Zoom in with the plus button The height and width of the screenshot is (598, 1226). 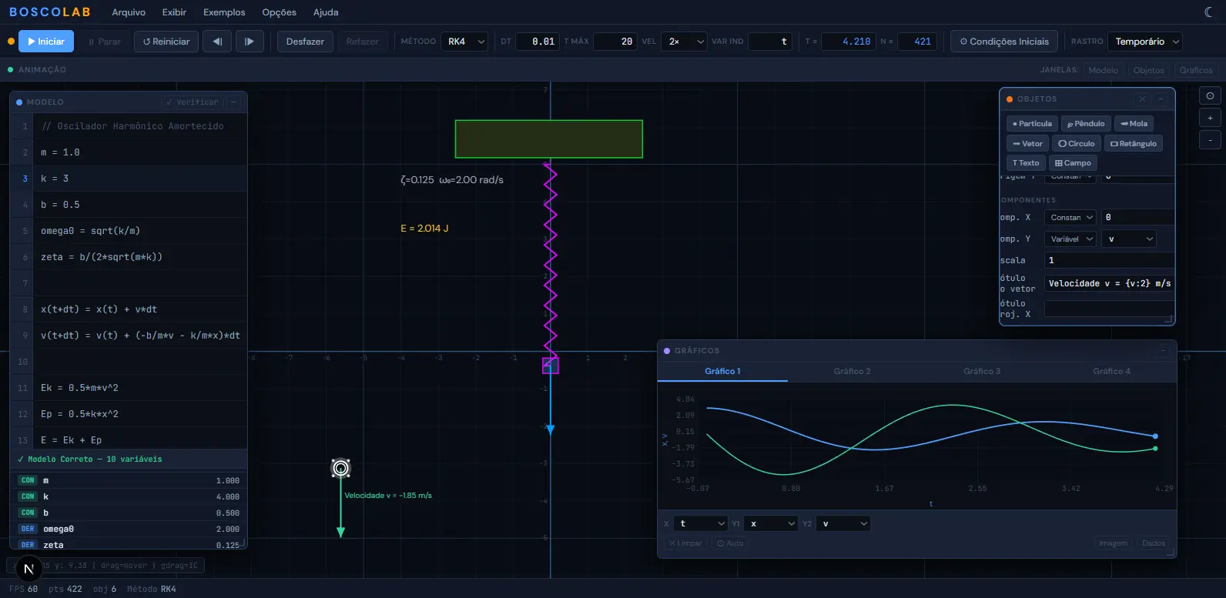tap(1210, 119)
